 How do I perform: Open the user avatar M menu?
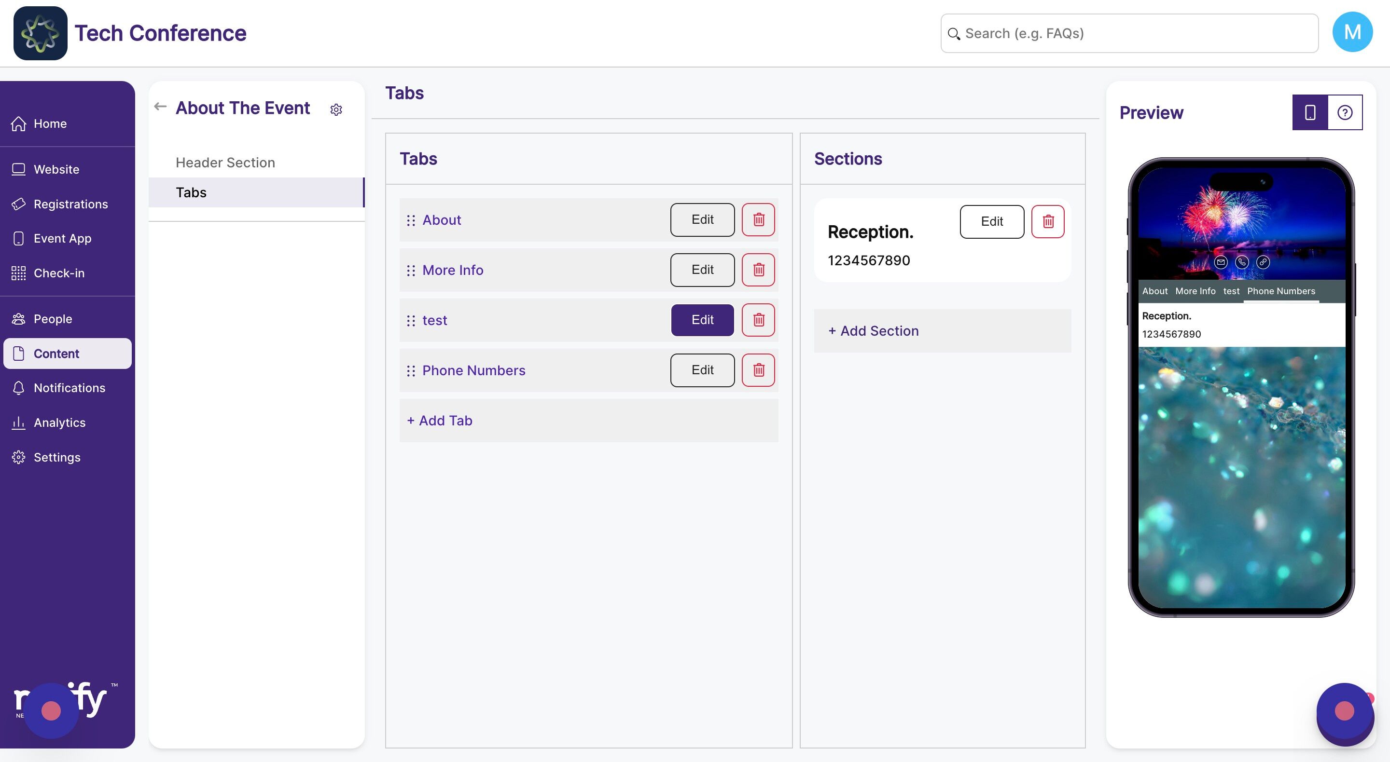[x=1352, y=32]
